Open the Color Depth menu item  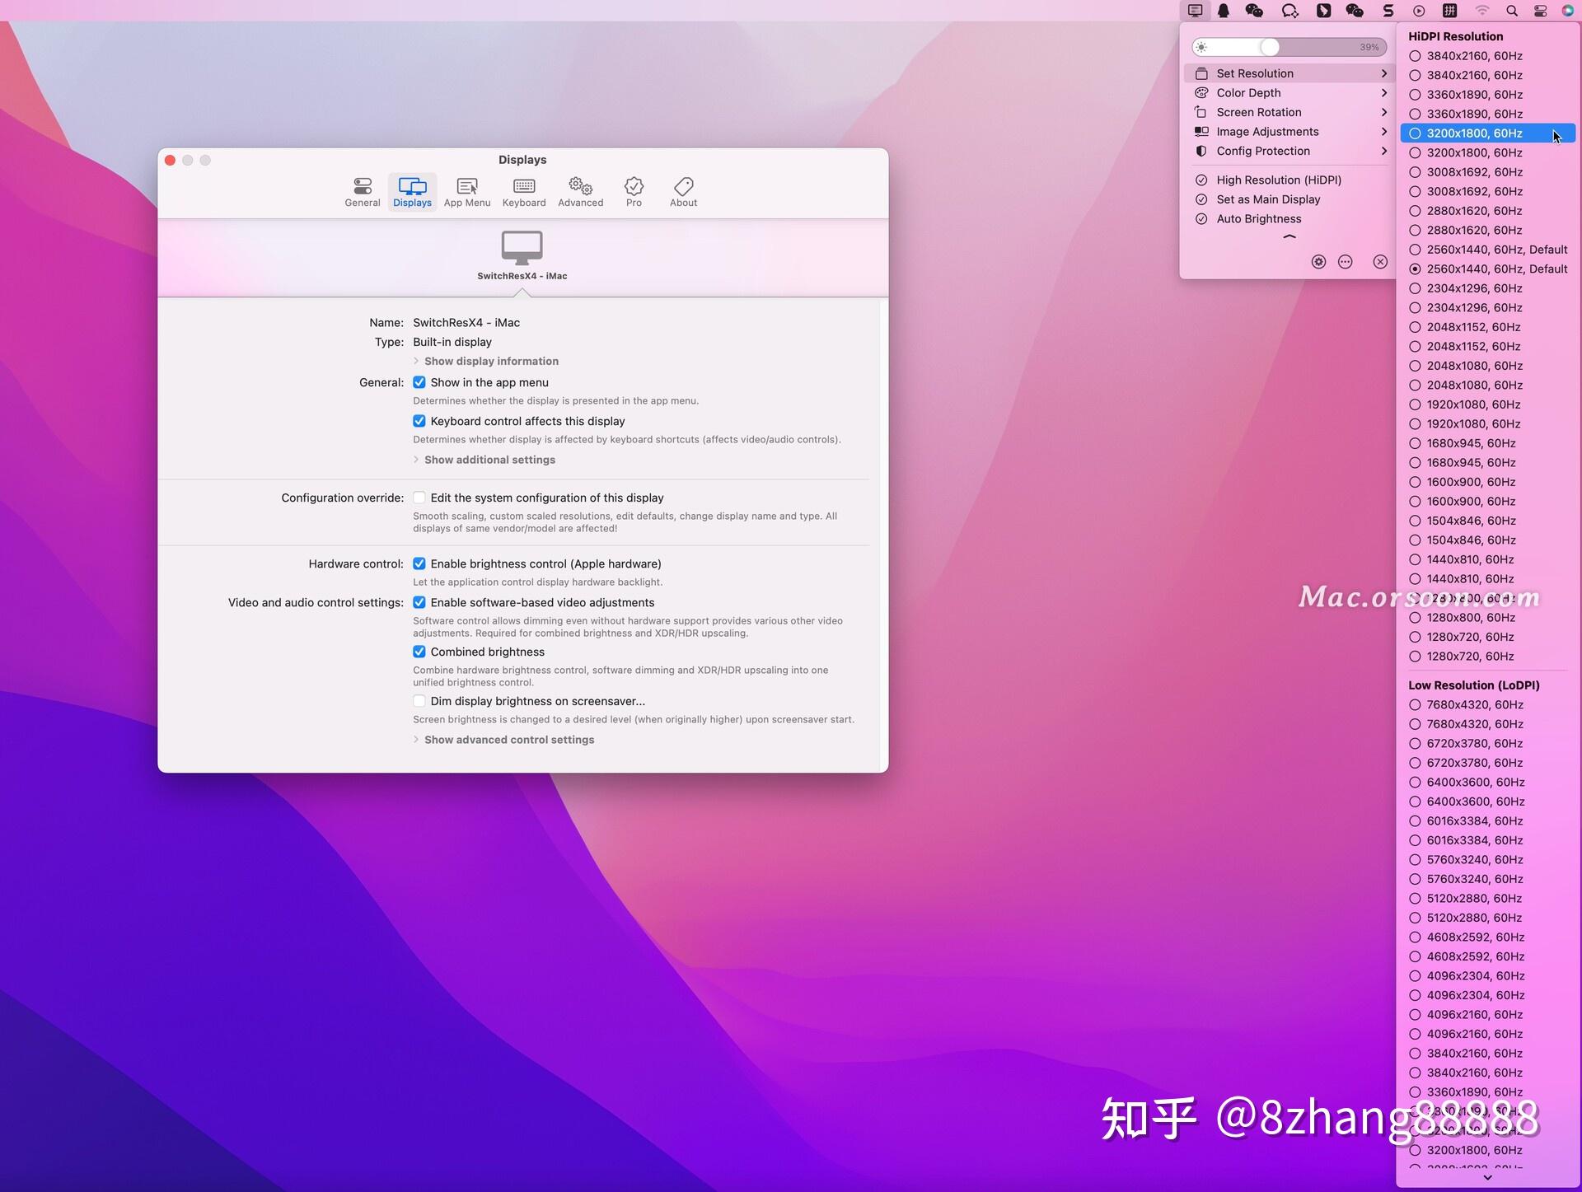[1249, 92]
